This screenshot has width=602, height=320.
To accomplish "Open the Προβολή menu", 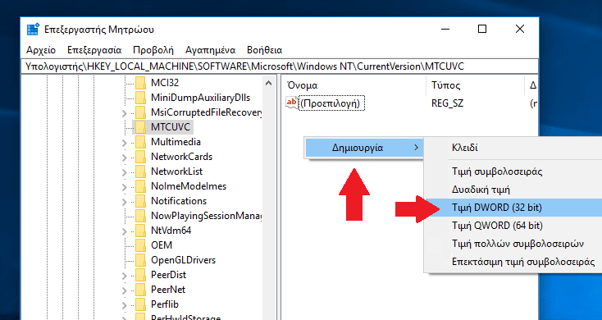I will pyautogui.click(x=153, y=50).
